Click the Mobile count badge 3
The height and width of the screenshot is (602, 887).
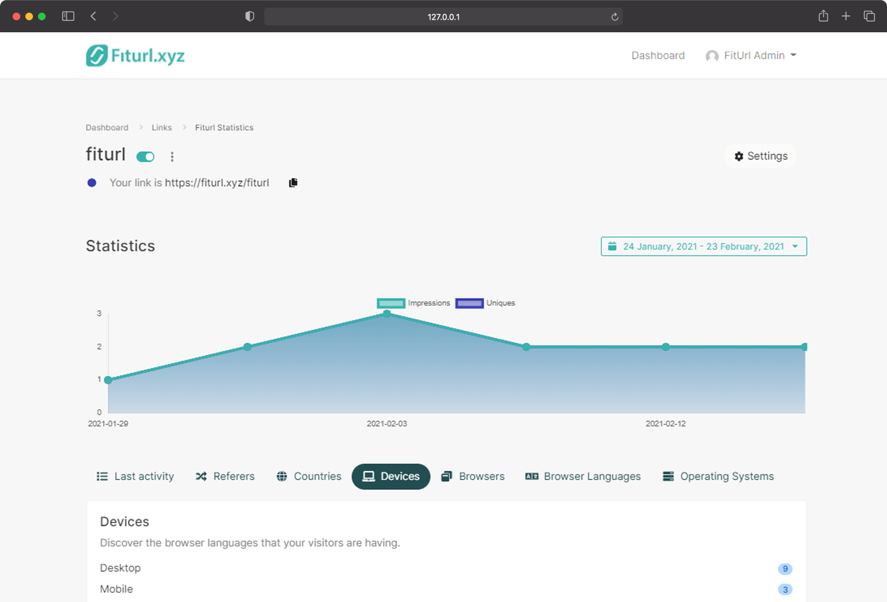[785, 589]
